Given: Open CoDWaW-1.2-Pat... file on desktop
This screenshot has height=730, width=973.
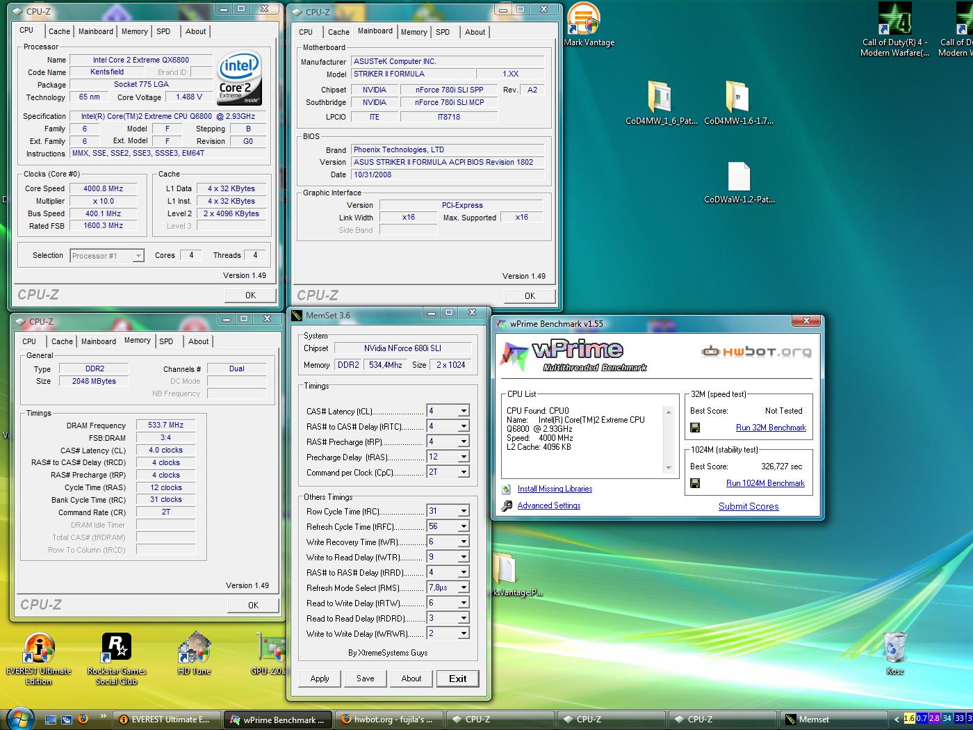Looking at the screenshot, I should [739, 182].
